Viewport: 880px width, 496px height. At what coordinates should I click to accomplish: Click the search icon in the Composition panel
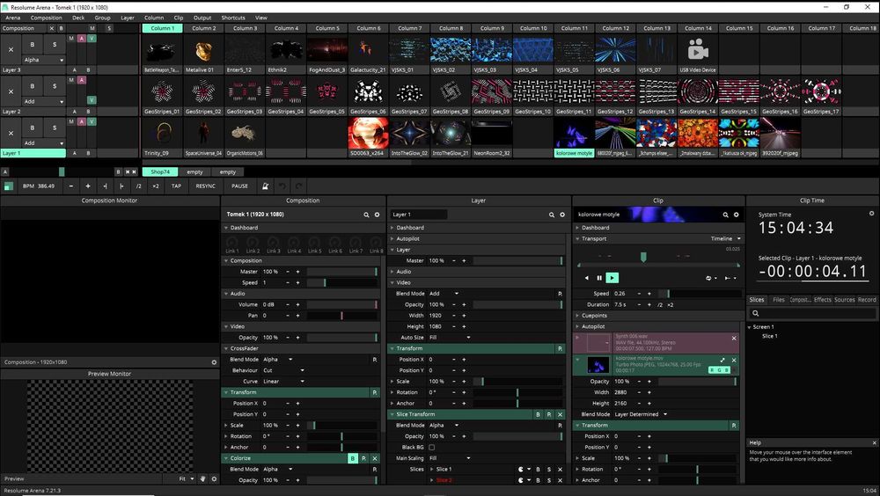click(367, 214)
